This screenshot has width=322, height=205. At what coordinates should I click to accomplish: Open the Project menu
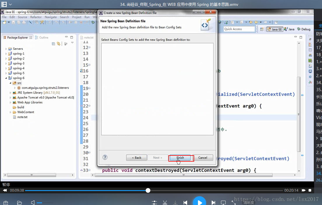tap(76, 17)
